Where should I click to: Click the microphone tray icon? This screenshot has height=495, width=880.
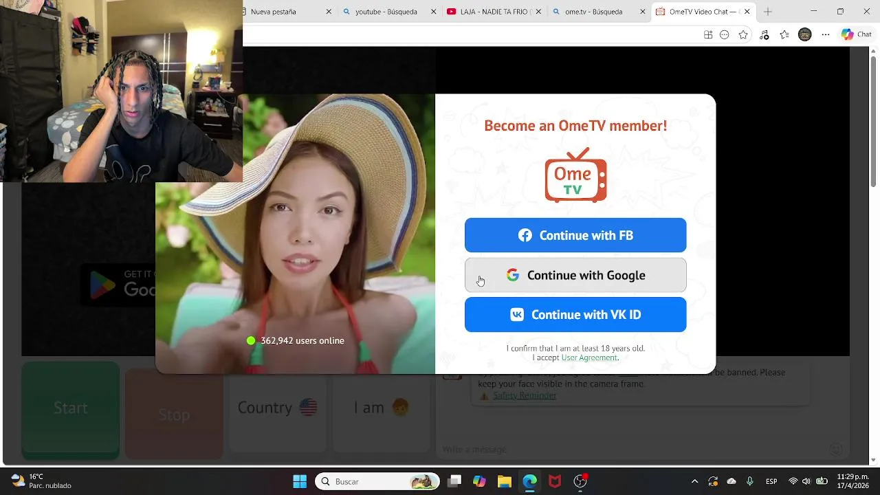750,481
